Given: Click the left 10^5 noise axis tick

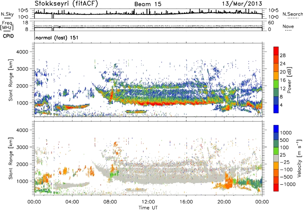Looking at the screenshot, I should pyautogui.click(x=23, y=11).
